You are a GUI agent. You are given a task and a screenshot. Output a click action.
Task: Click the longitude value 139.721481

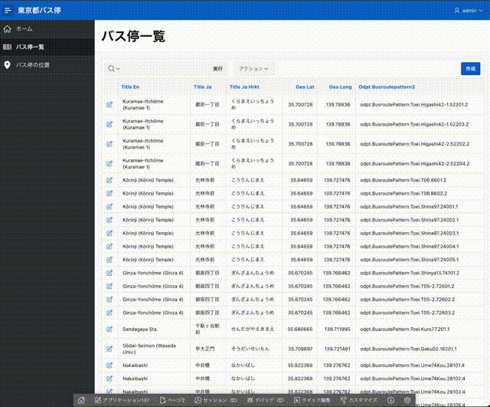tap(337, 349)
